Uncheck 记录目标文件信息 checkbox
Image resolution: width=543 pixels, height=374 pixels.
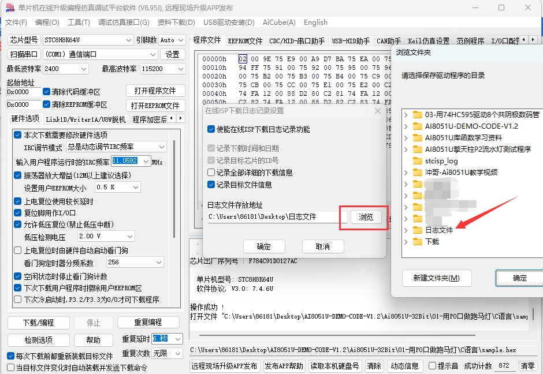[211, 185]
